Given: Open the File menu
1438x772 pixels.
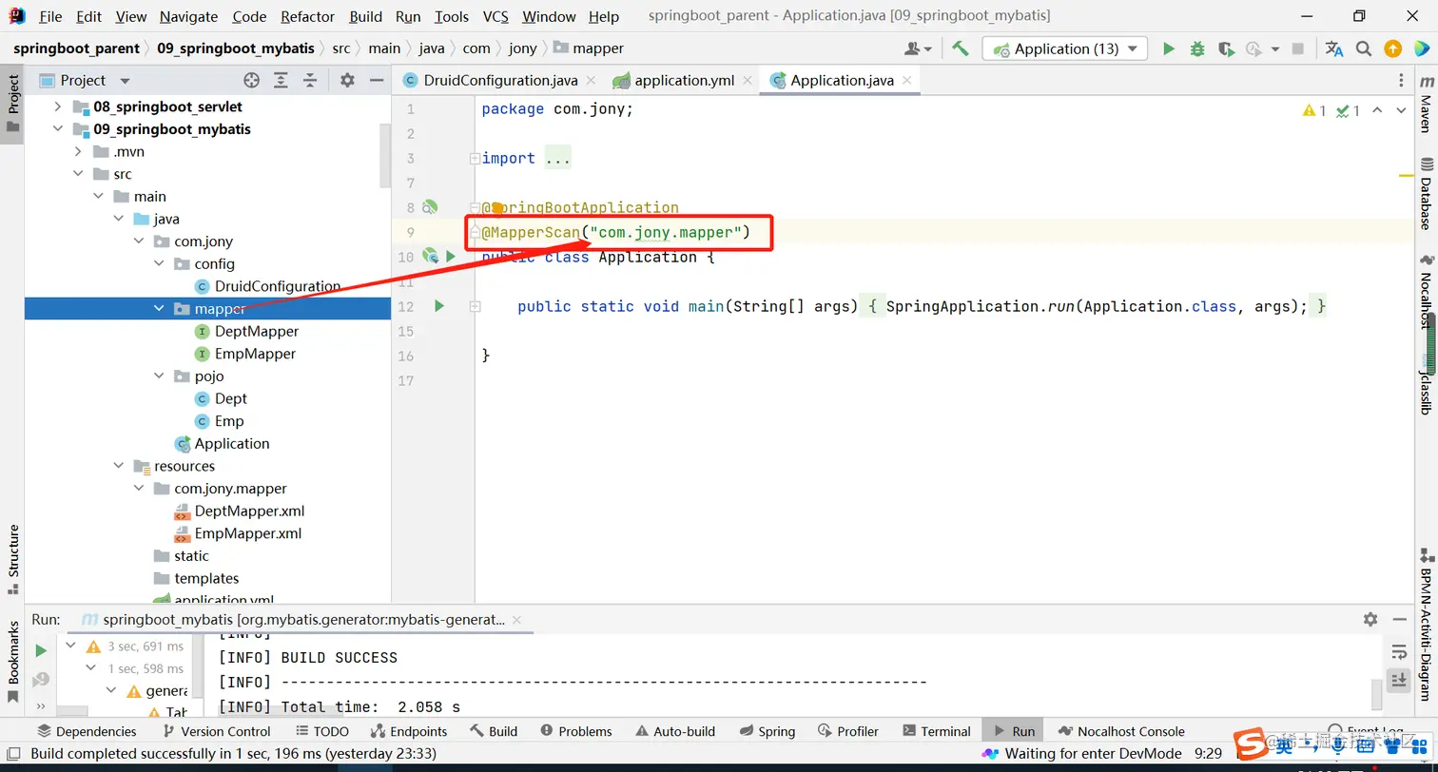Looking at the screenshot, I should [x=50, y=16].
